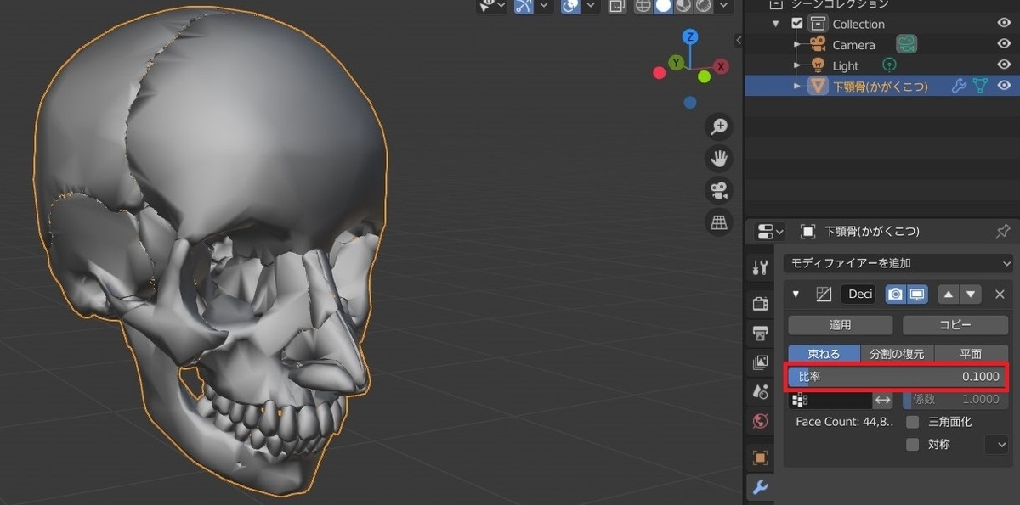Select Light in outliner

(846, 65)
